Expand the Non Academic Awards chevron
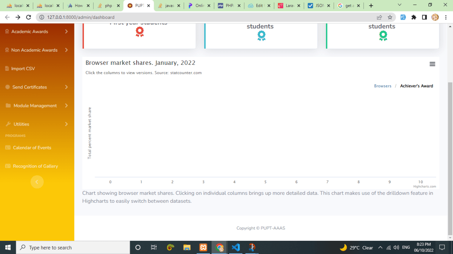Screen dimensions: 453x254 coord(66,50)
